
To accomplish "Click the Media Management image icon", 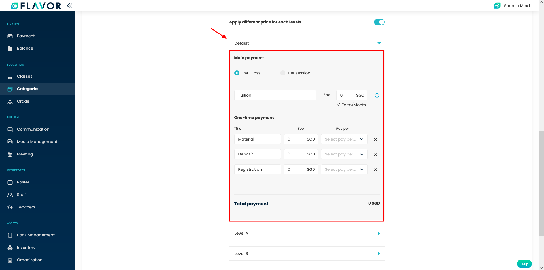I will pyautogui.click(x=10, y=142).
